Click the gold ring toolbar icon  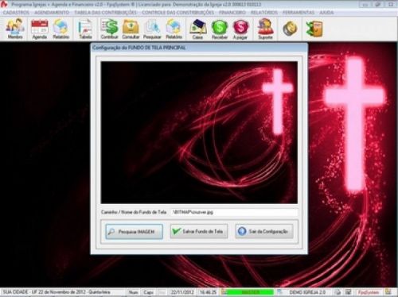point(290,29)
